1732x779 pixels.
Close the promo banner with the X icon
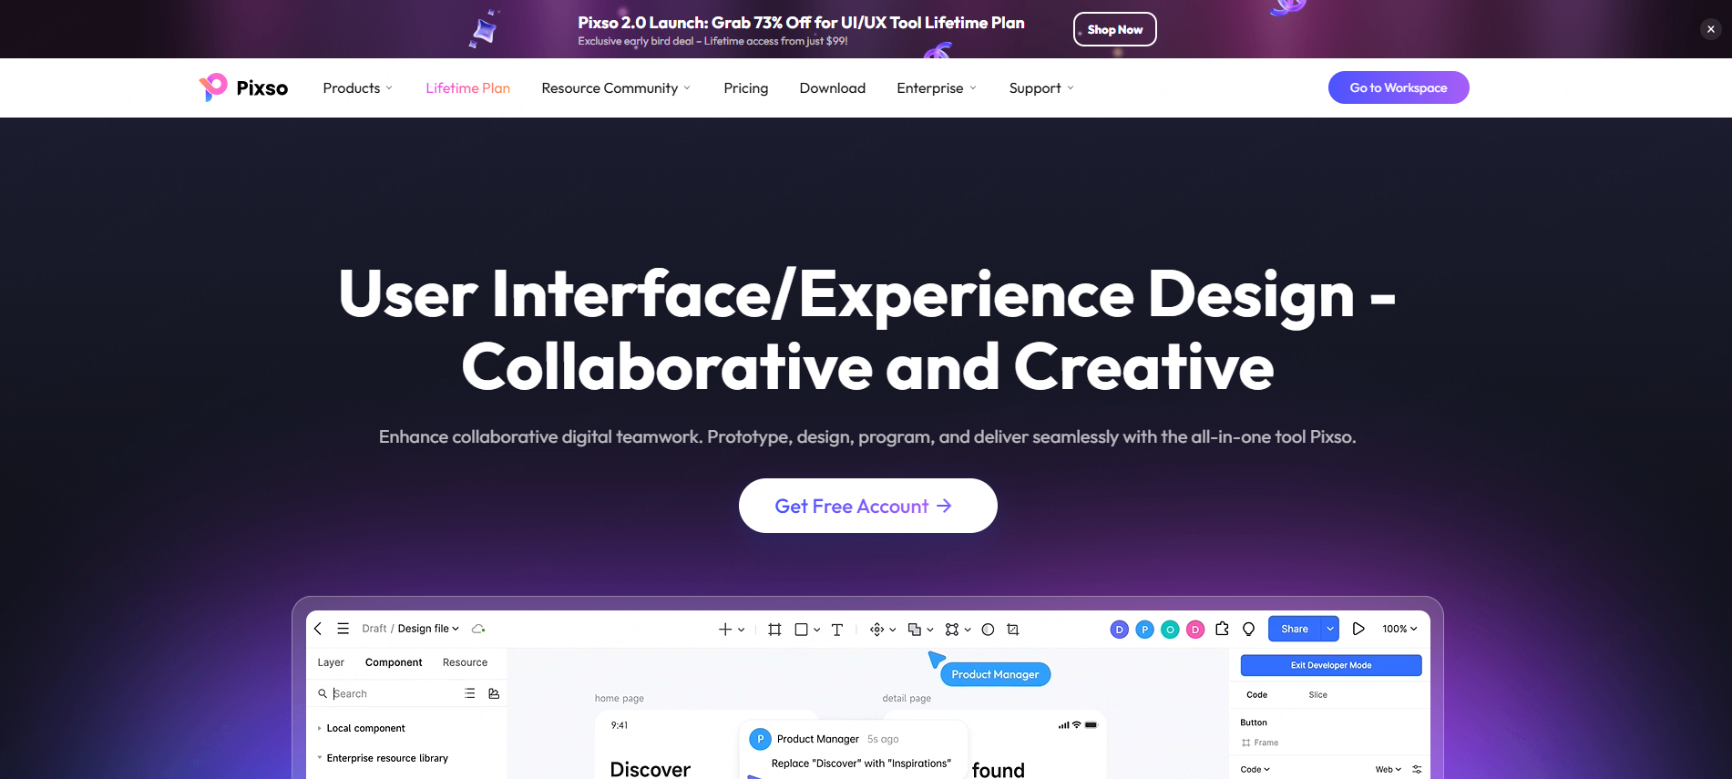(x=1710, y=29)
